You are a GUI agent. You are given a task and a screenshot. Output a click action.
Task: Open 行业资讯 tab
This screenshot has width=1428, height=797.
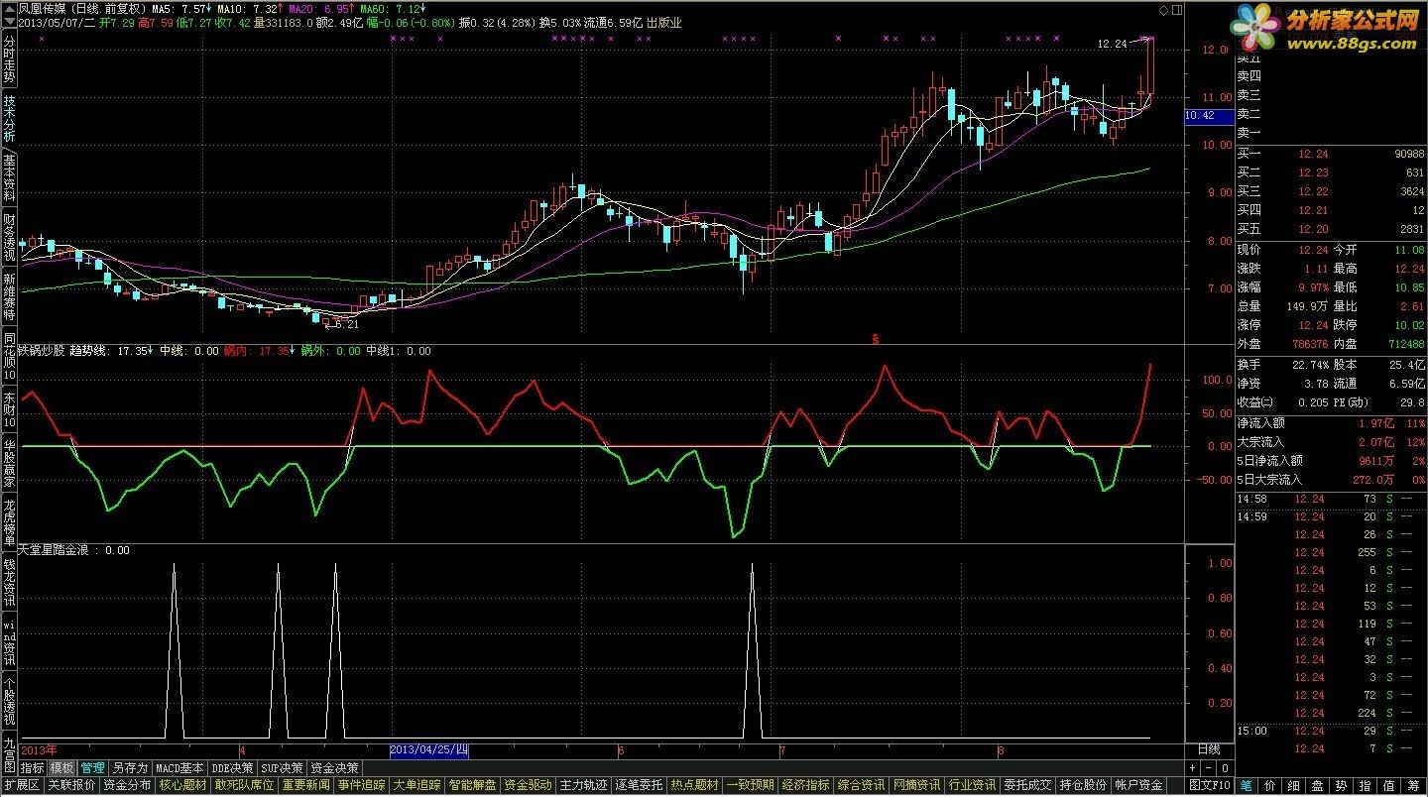973,784
